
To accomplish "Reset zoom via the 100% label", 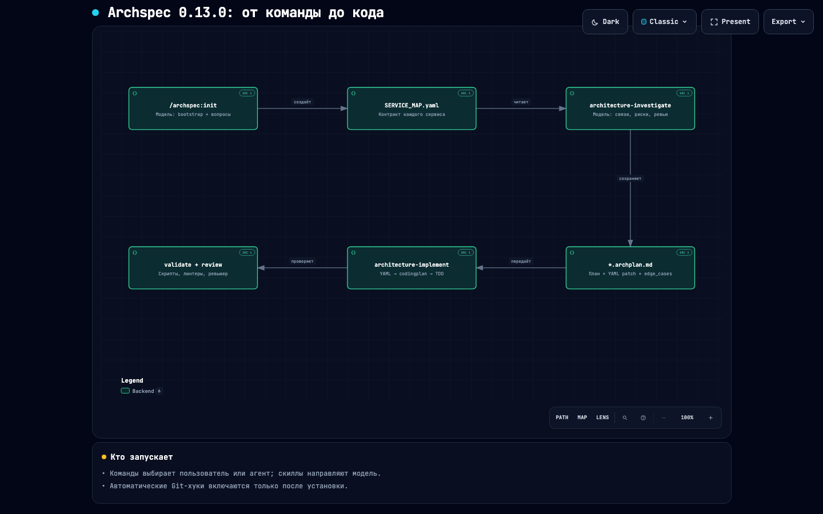I will (687, 417).
